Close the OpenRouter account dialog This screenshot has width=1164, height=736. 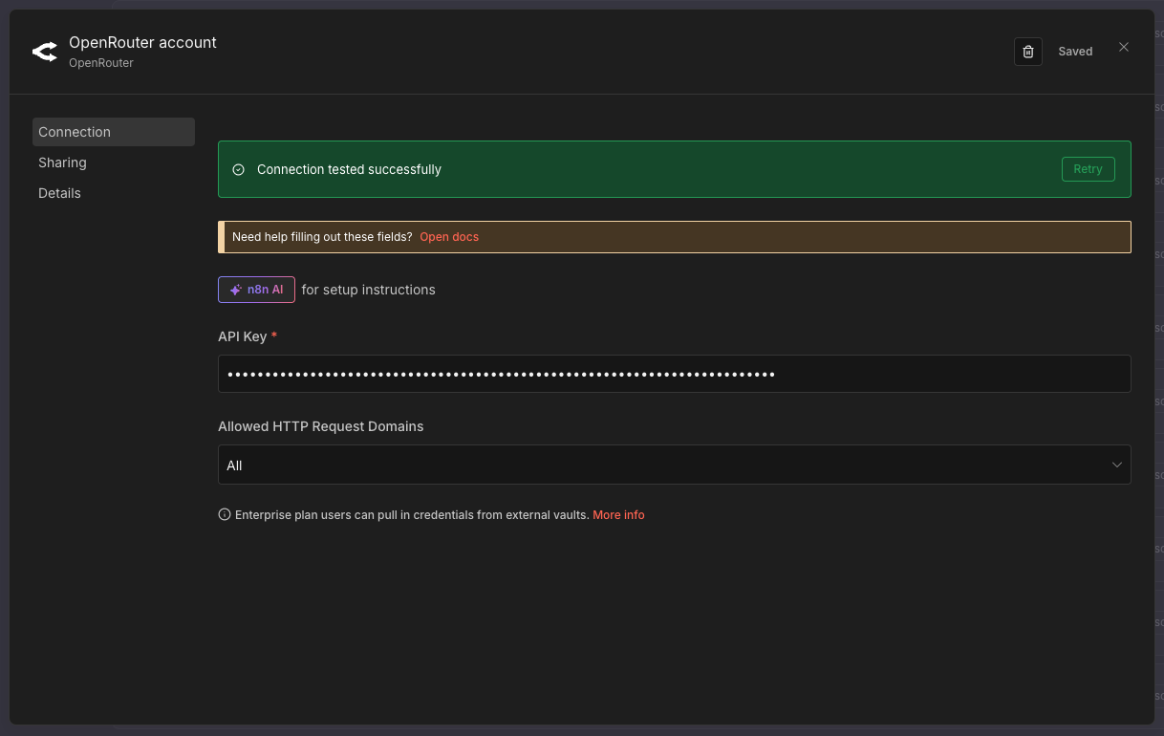[1124, 47]
